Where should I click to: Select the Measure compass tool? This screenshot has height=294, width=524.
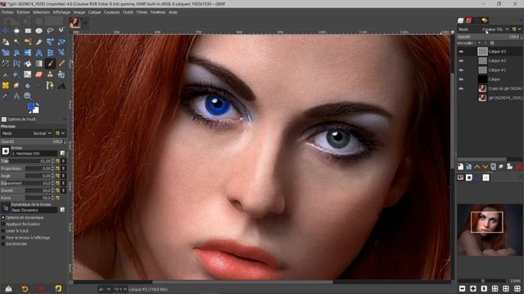click(x=16, y=96)
